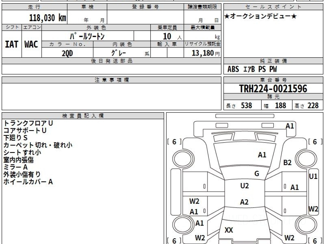Click the 車台番号 header

click(274, 80)
